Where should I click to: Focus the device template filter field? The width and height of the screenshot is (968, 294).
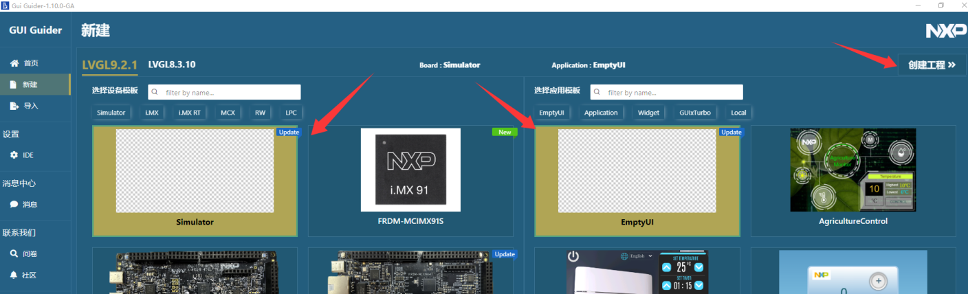click(x=224, y=92)
